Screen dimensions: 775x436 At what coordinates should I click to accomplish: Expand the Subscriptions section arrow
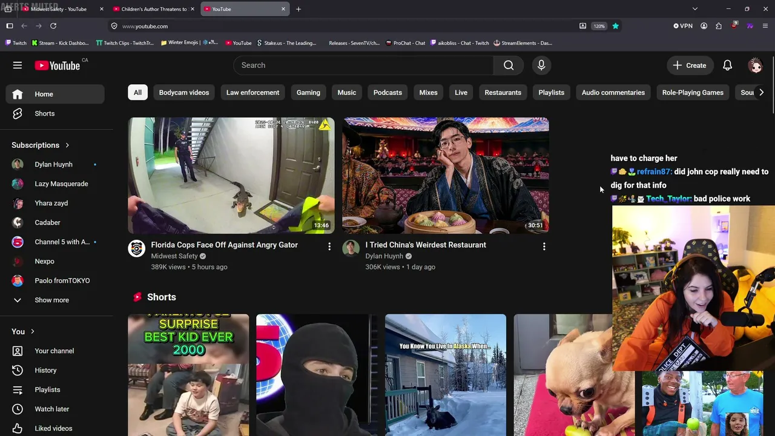click(67, 145)
